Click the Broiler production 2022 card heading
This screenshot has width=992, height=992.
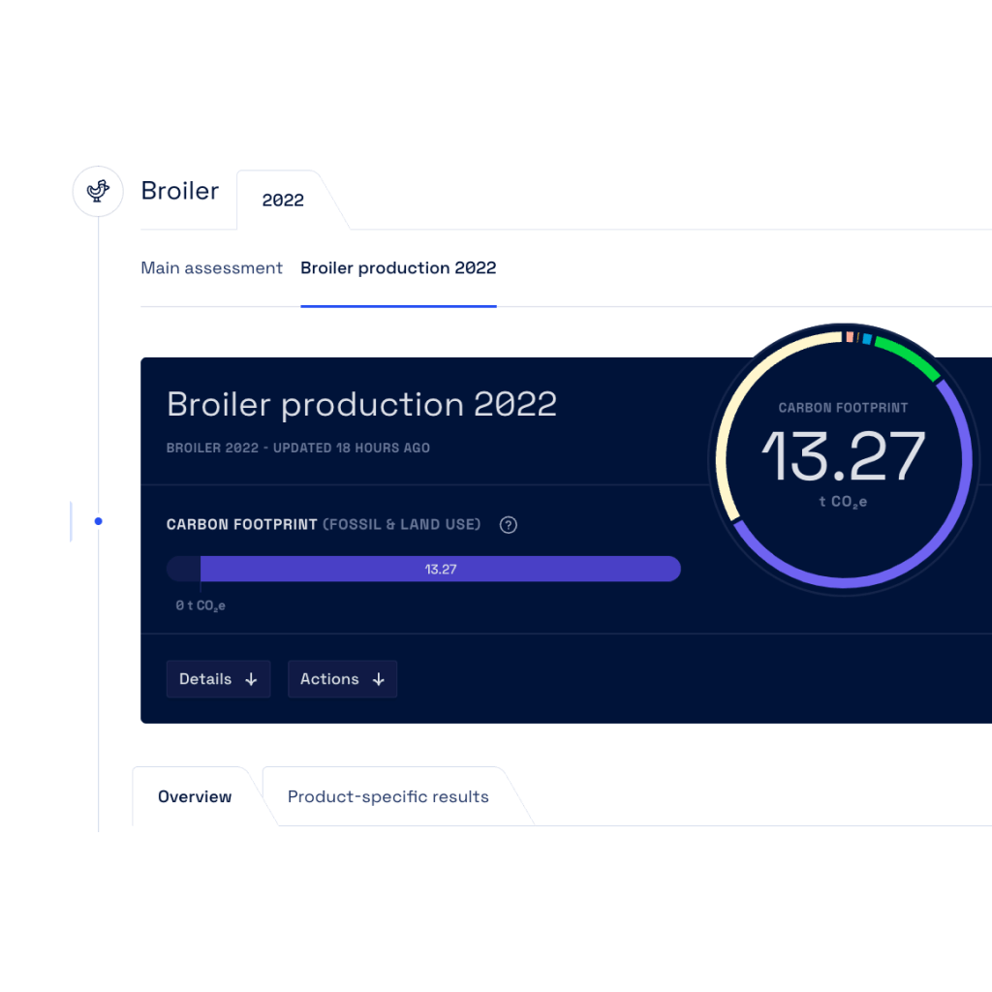(x=361, y=404)
